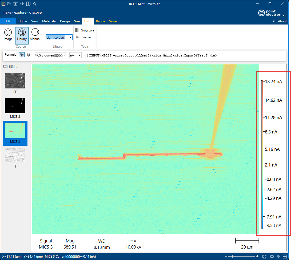Open a file with the folder icon
This screenshot has width=291, height=260.
[9, 4]
